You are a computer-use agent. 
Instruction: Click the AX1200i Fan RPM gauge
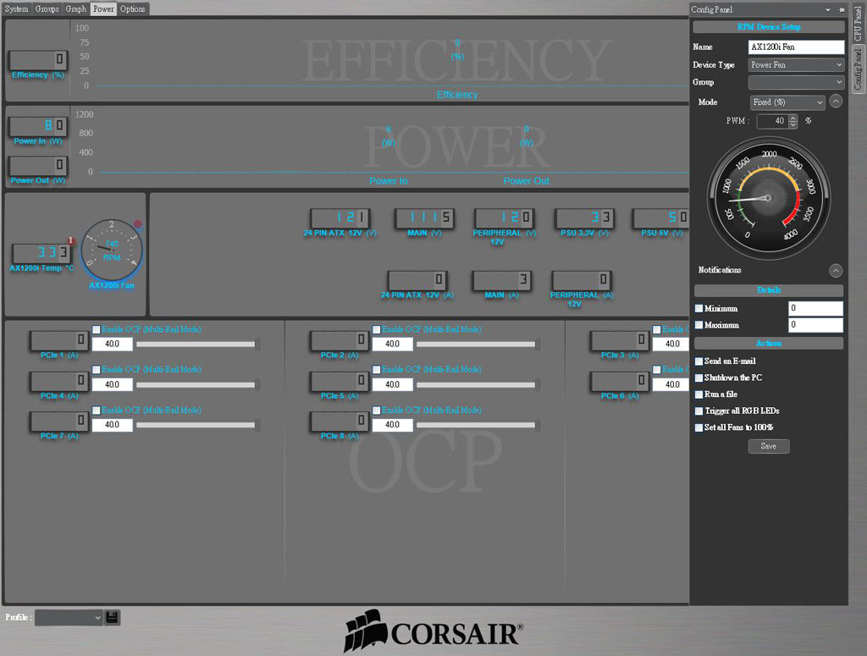click(x=112, y=250)
